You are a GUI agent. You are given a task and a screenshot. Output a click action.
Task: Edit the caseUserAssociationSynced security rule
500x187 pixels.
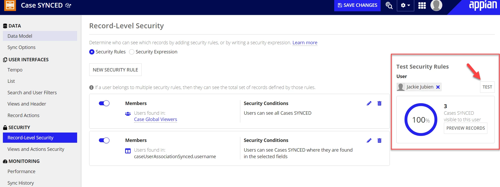coord(369,141)
